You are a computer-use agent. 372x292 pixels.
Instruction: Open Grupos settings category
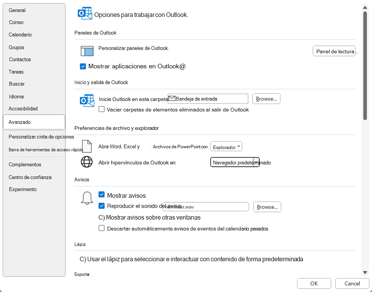(17, 47)
